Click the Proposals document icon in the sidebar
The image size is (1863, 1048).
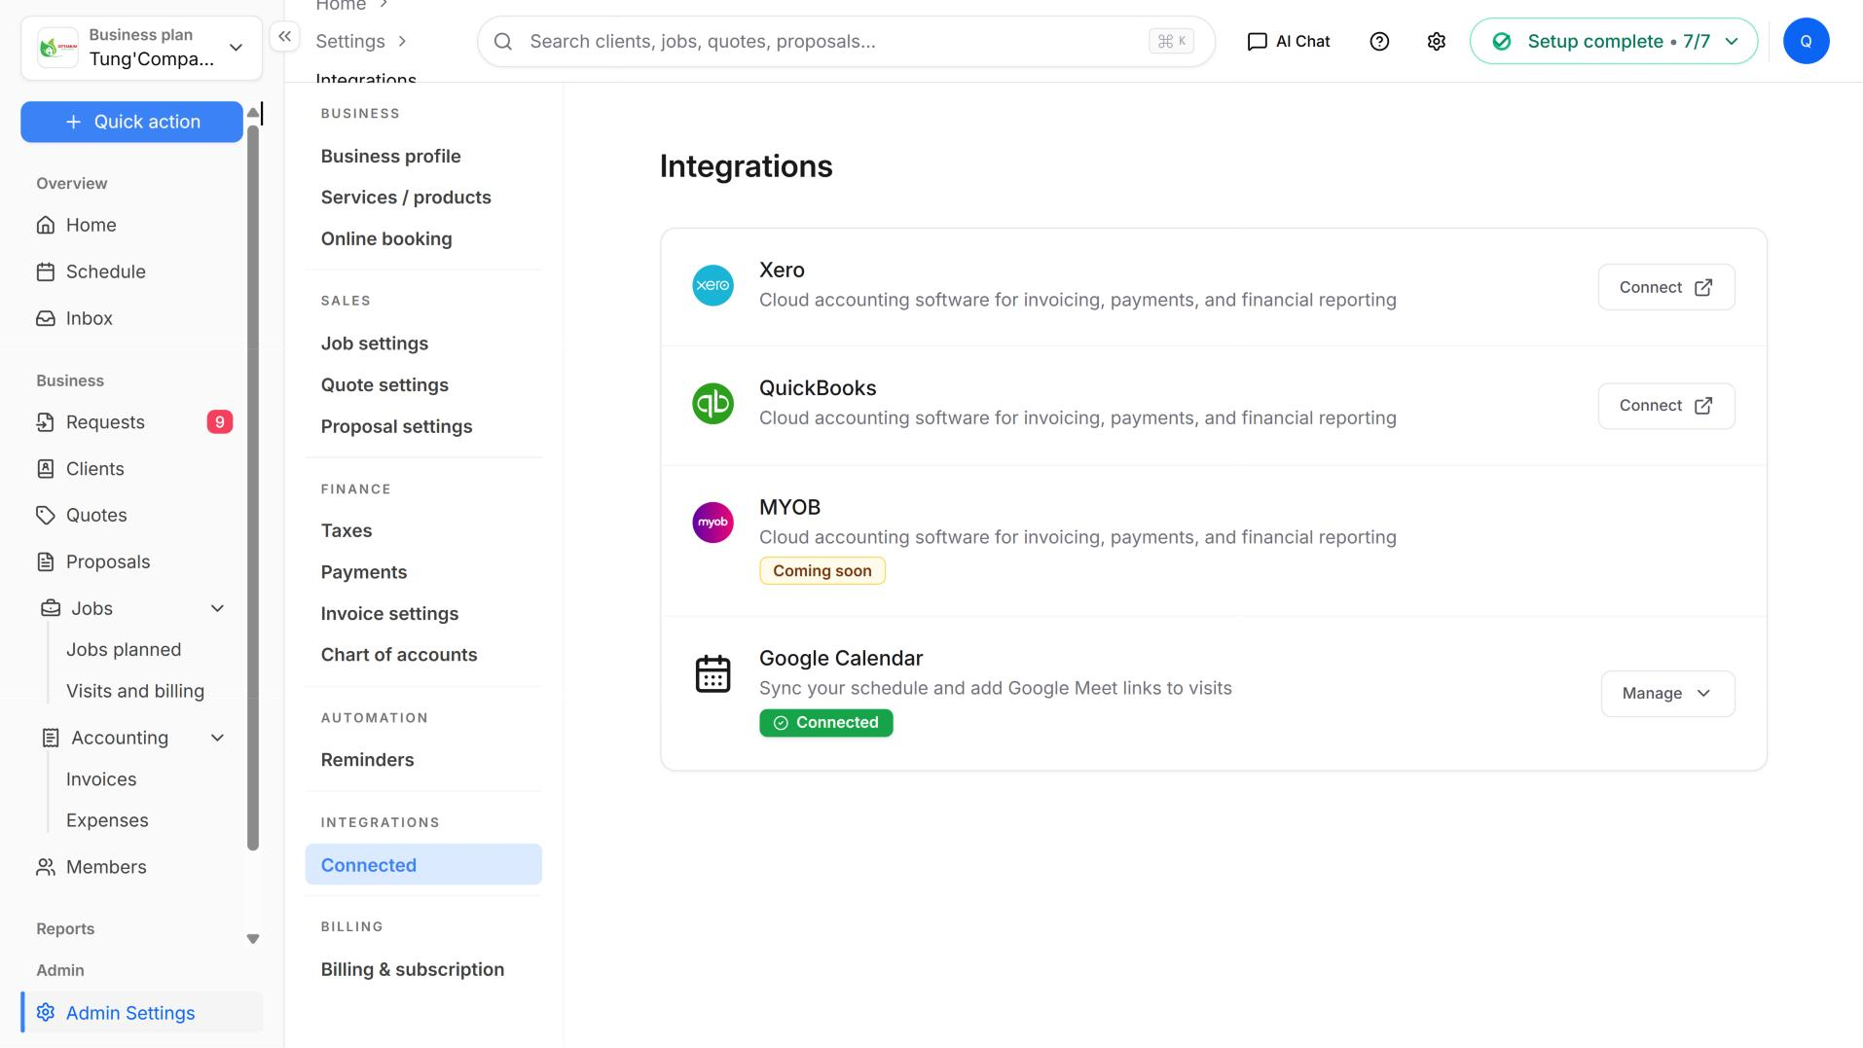tap(46, 561)
